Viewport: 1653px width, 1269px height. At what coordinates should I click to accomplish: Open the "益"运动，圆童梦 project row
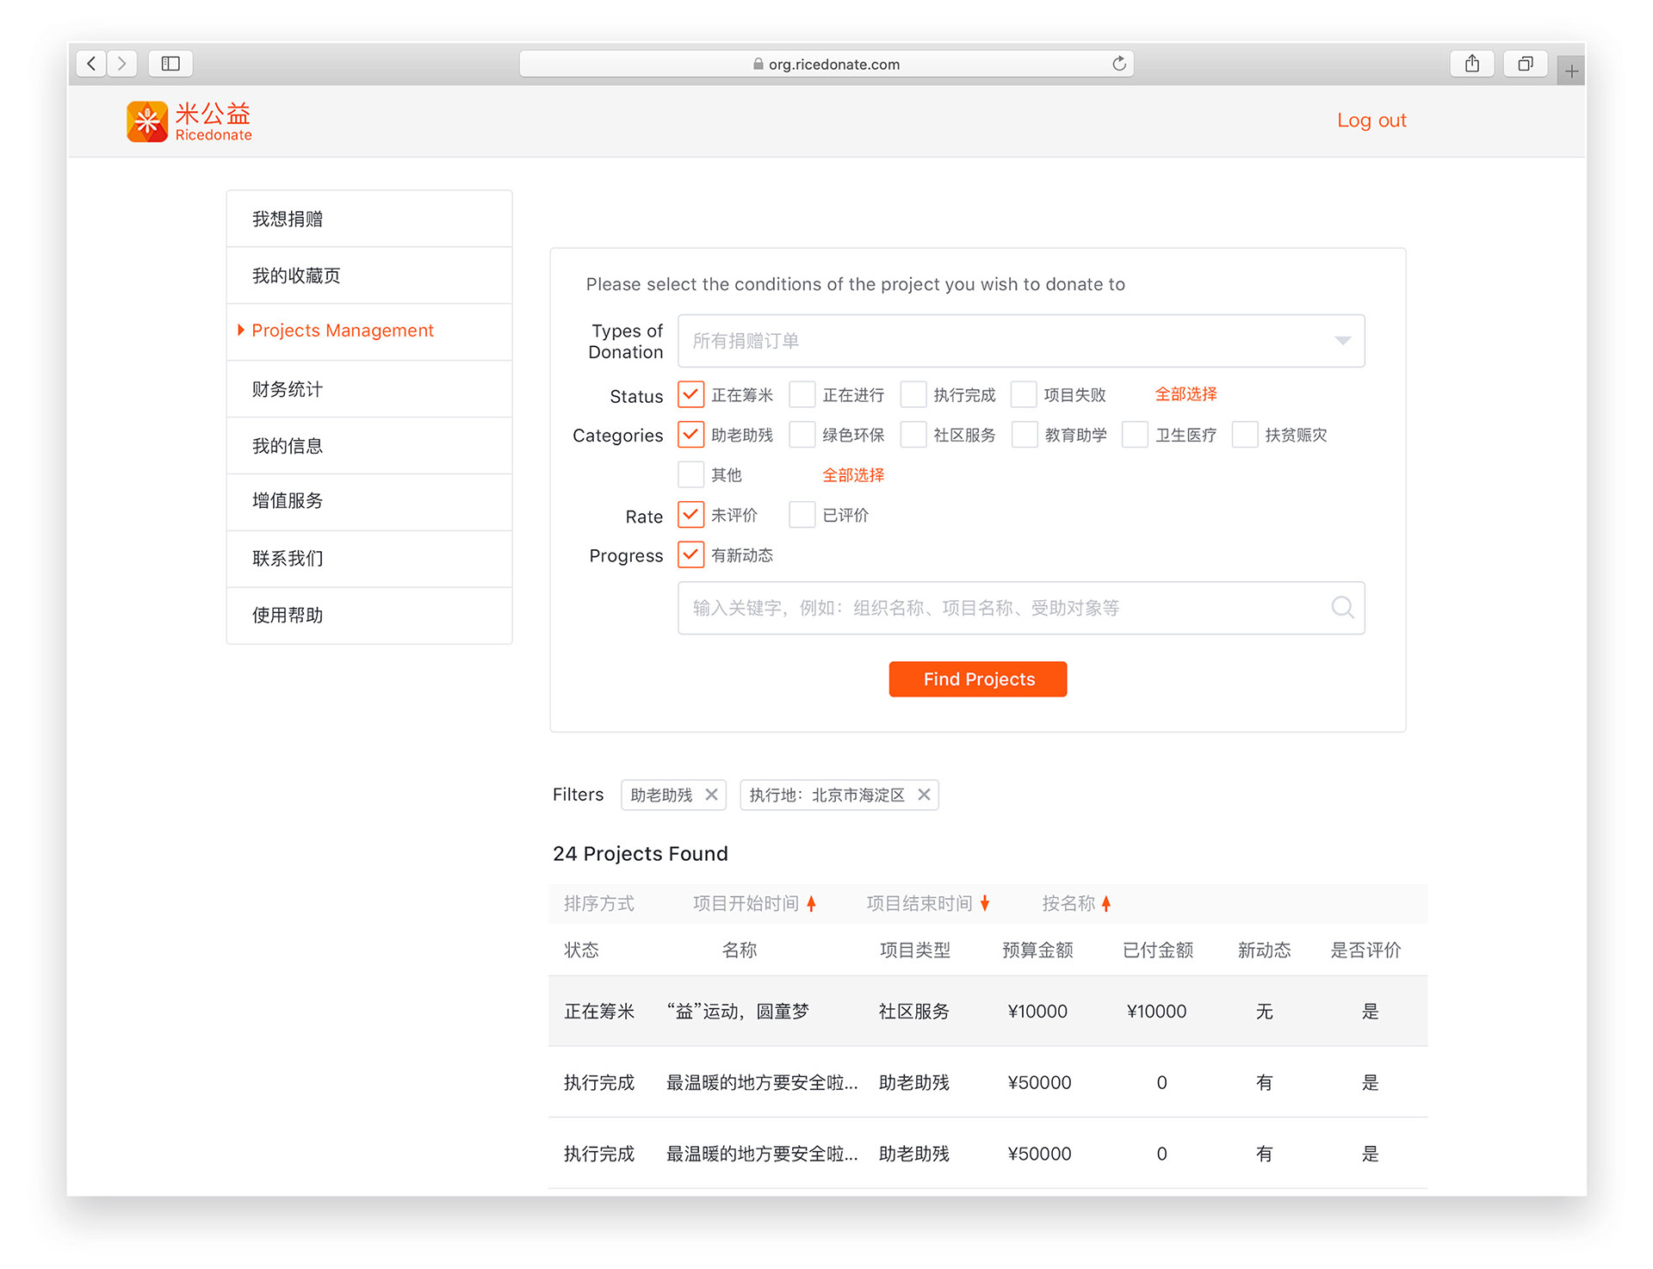[987, 1012]
